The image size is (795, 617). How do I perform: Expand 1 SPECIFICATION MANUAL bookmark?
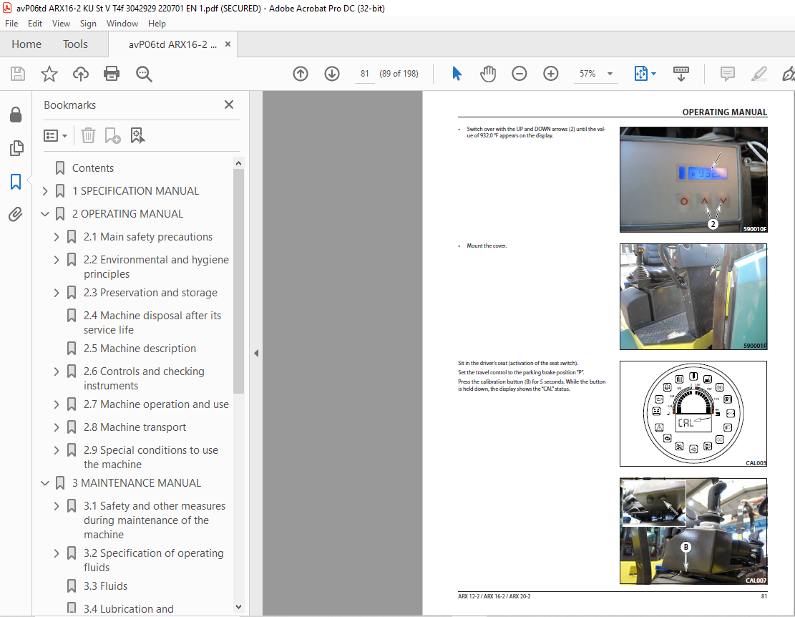pos(45,191)
